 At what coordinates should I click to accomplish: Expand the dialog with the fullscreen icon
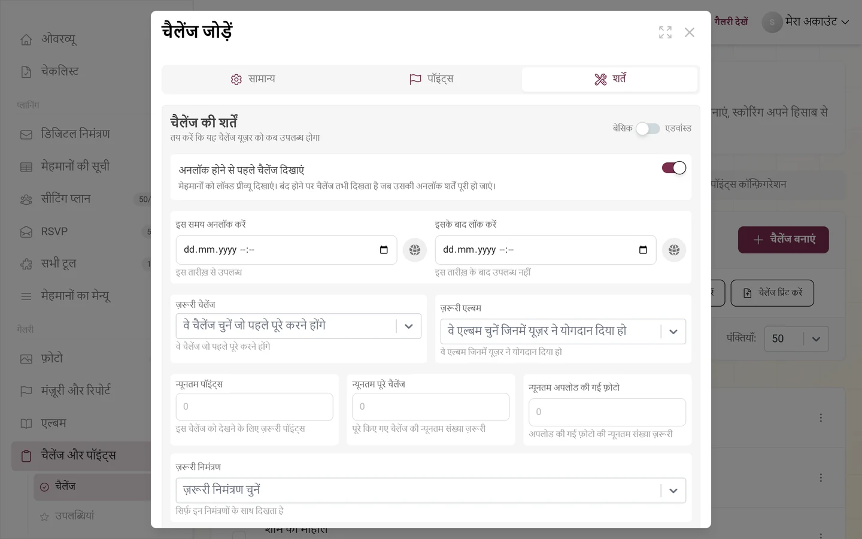pyautogui.click(x=665, y=32)
